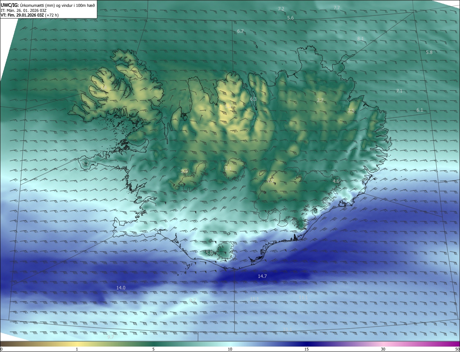Click the 30 tick on the colour scale

pyautogui.click(x=383, y=349)
